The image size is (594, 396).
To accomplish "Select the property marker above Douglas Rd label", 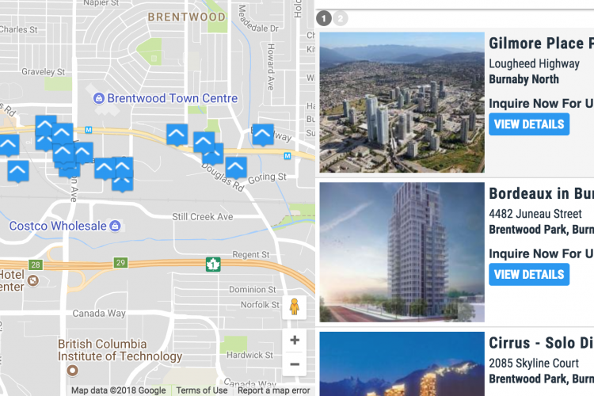I will pos(204,143).
